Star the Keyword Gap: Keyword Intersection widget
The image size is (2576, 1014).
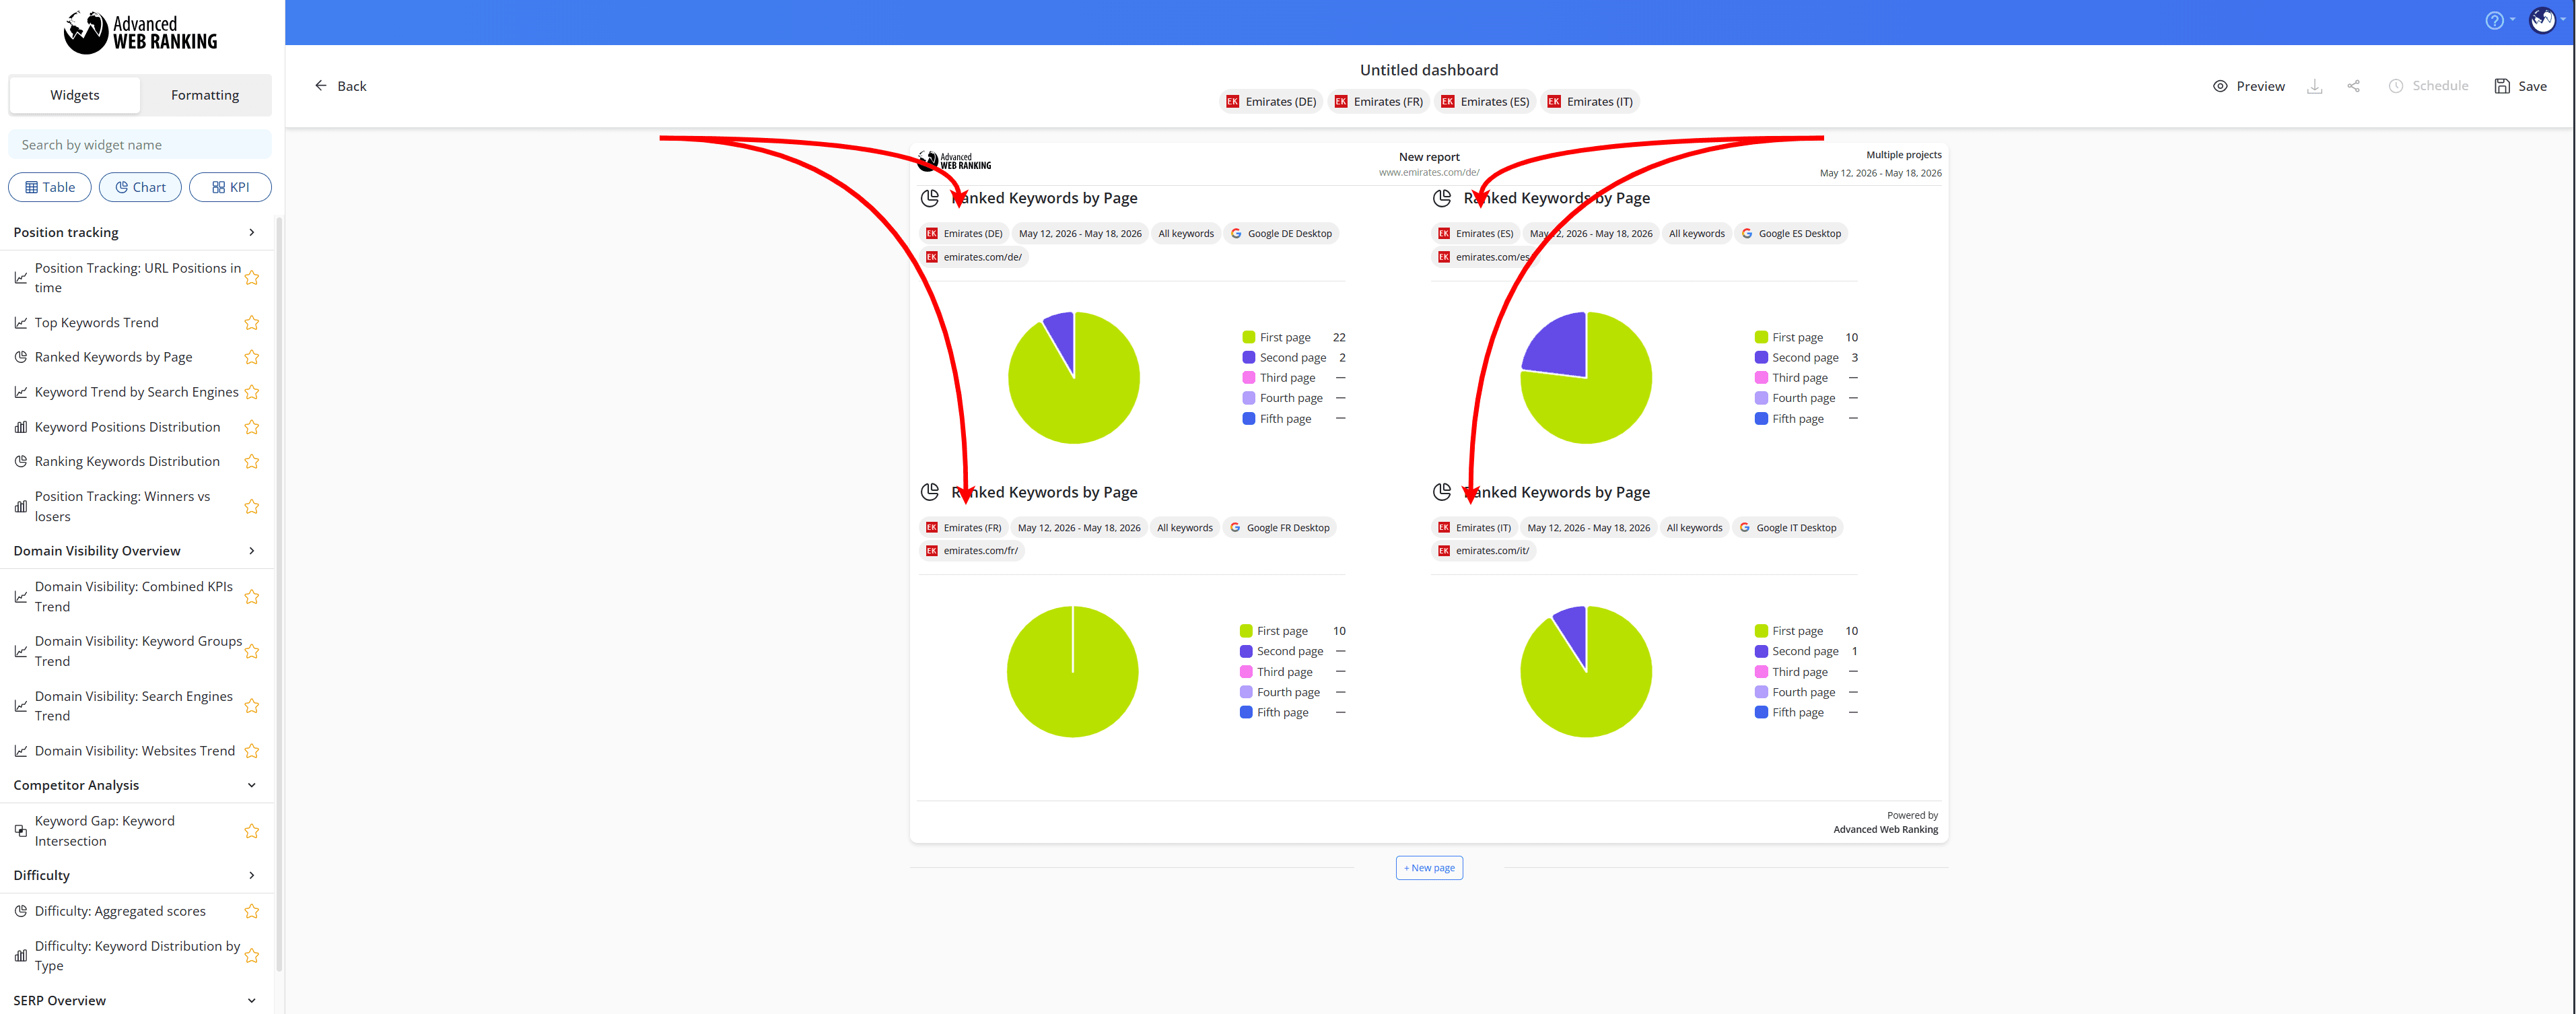point(252,831)
